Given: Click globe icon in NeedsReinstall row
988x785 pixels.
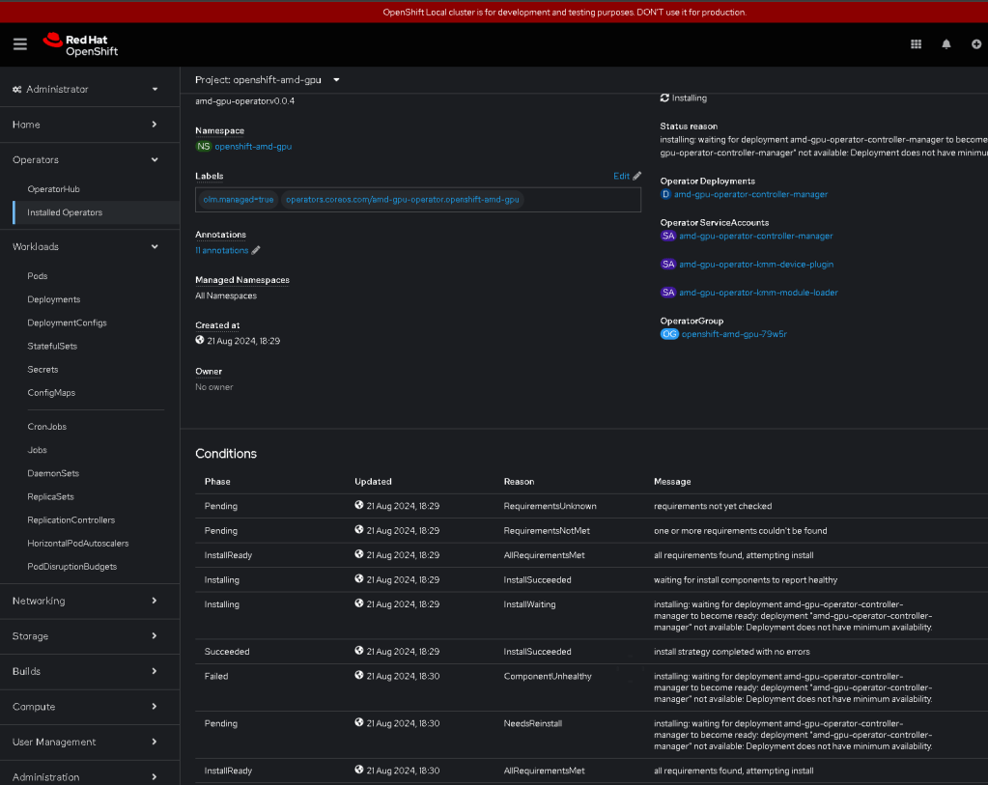Looking at the screenshot, I should (x=359, y=722).
